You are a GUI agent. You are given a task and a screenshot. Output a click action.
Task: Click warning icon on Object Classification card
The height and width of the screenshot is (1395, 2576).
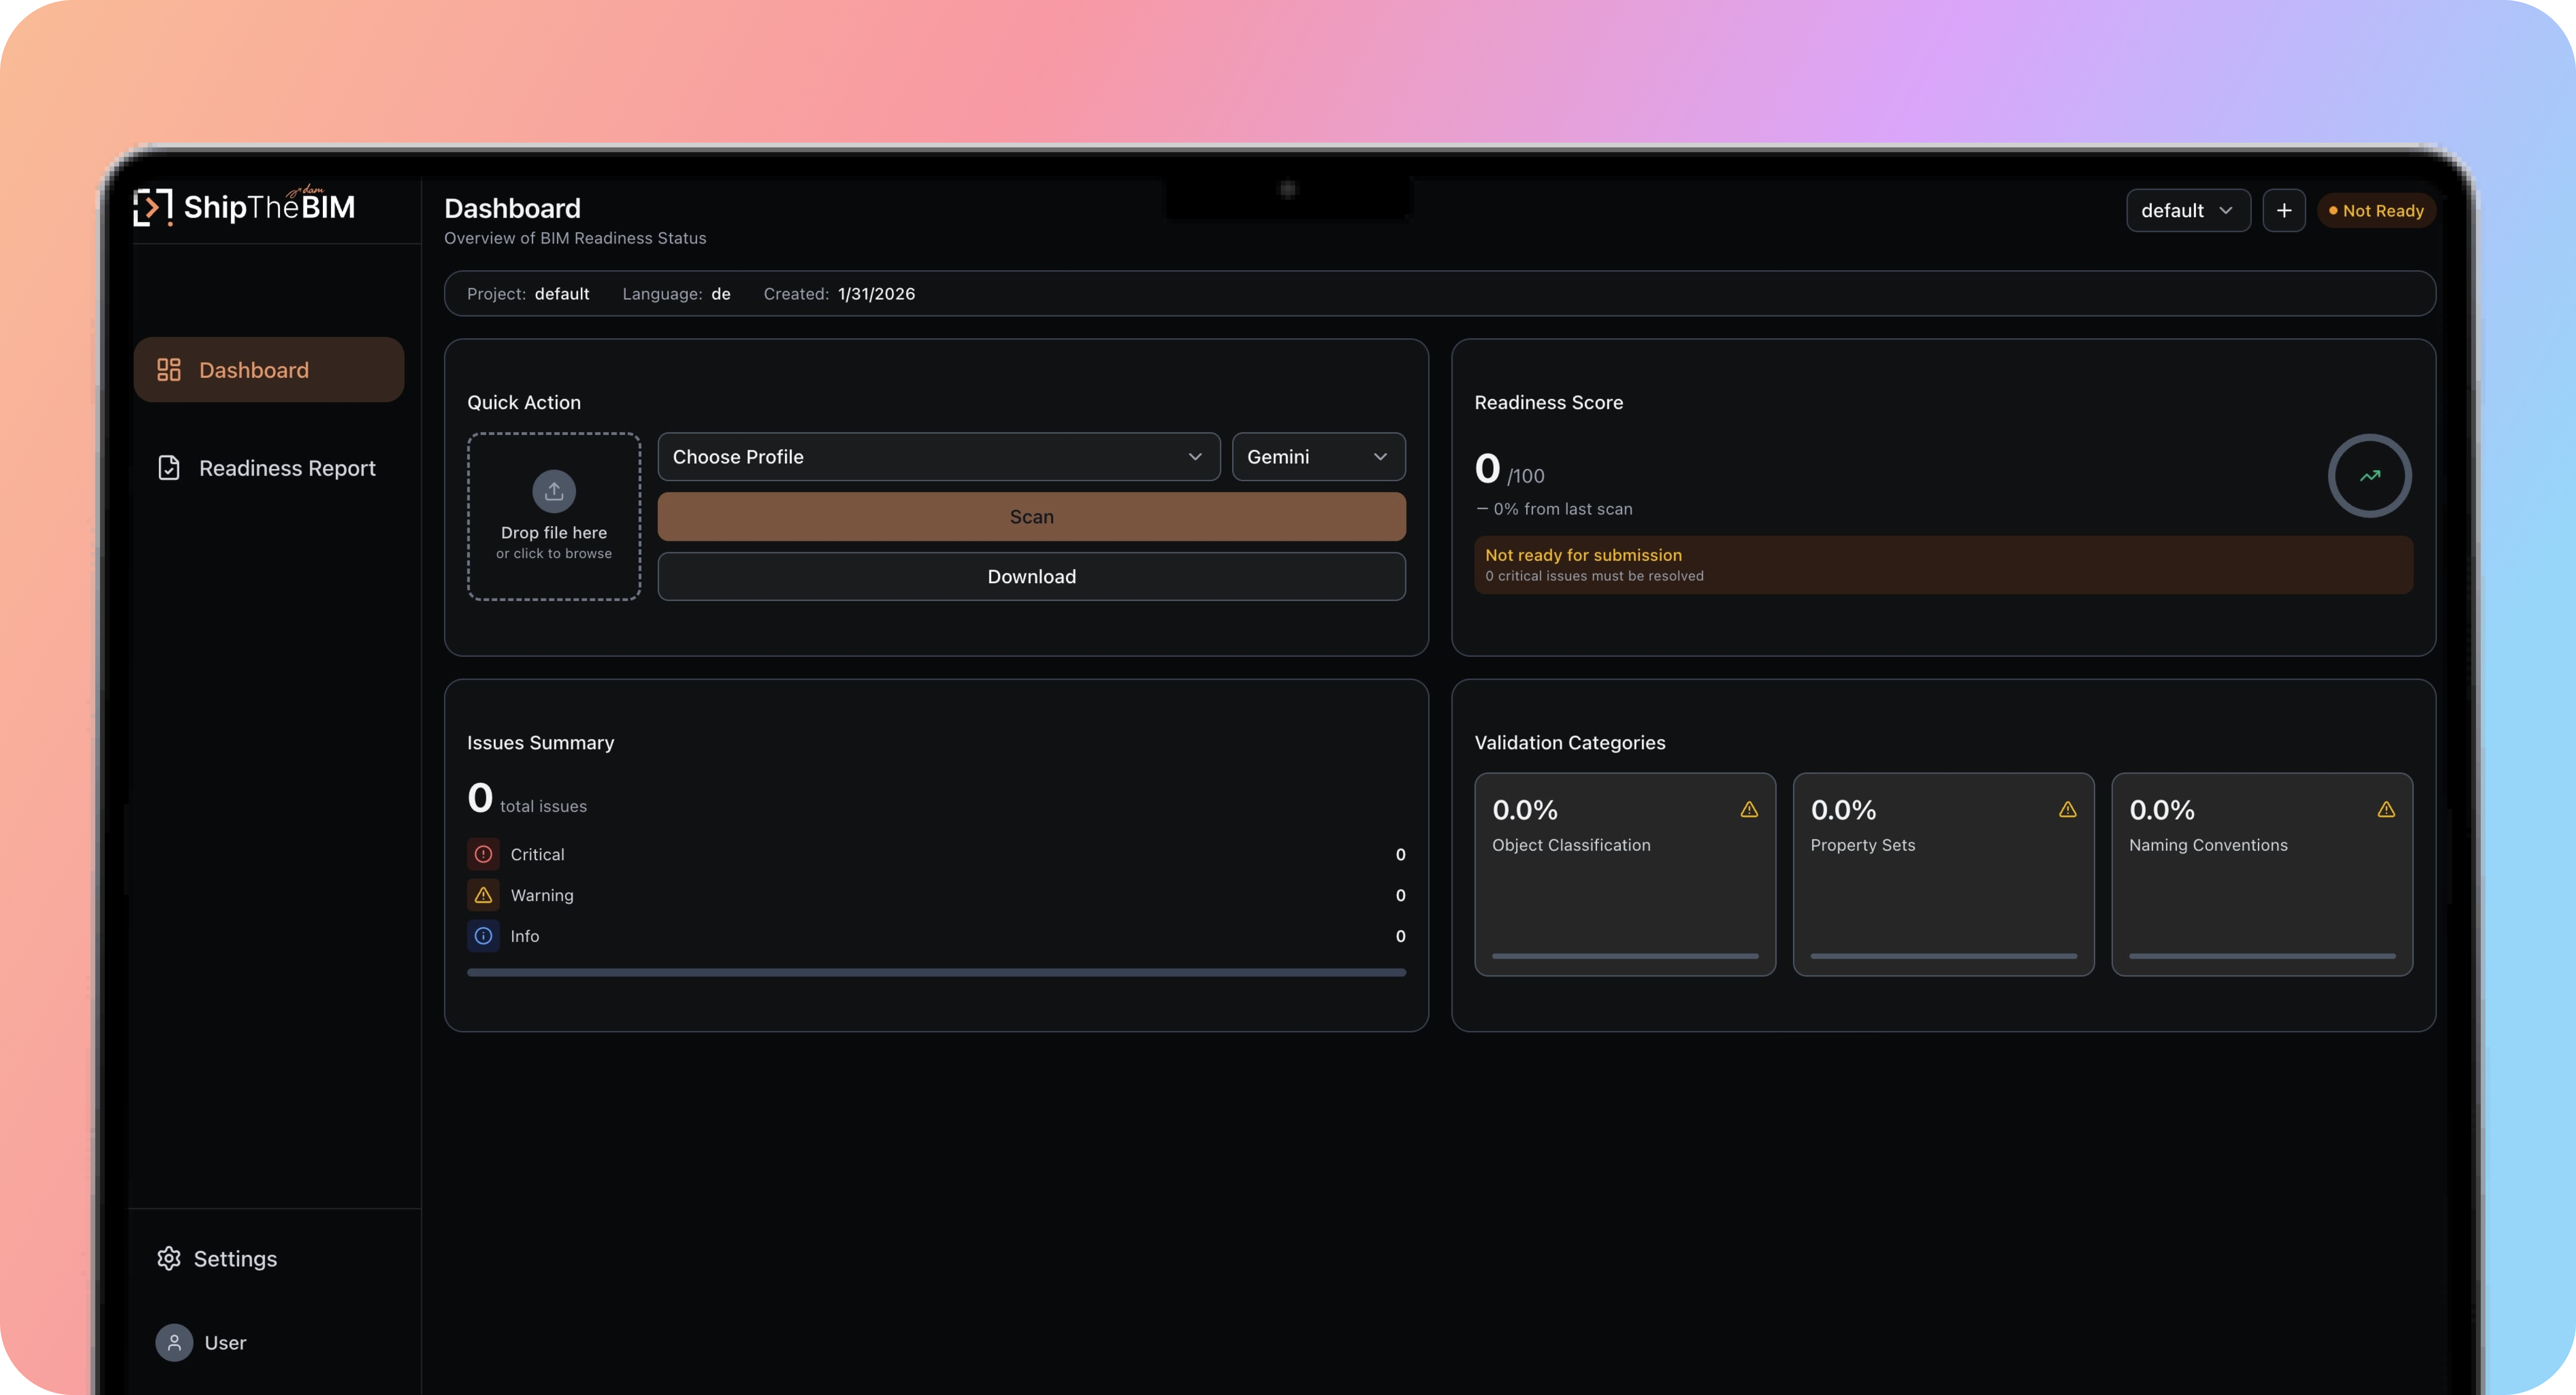pos(1748,809)
